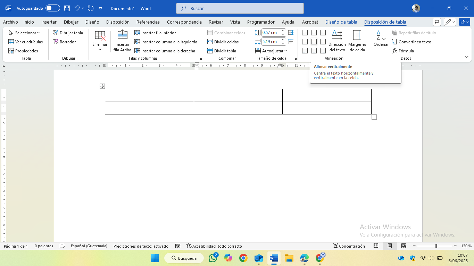Click the zoom out minus button
The image size is (474, 266).
tap(414, 246)
